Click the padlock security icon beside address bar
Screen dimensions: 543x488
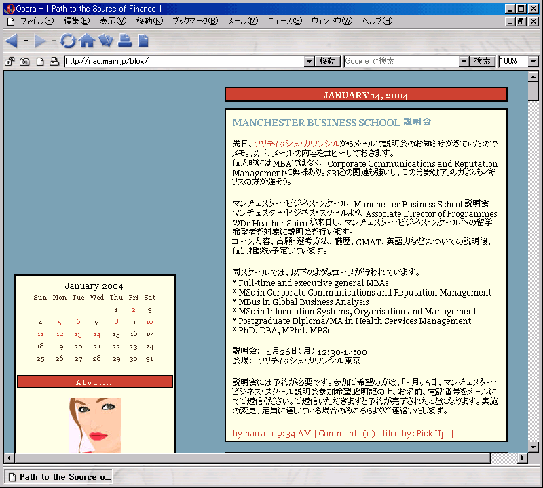[10, 62]
